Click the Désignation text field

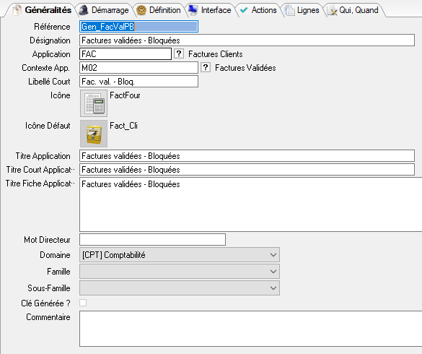[x=247, y=40]
